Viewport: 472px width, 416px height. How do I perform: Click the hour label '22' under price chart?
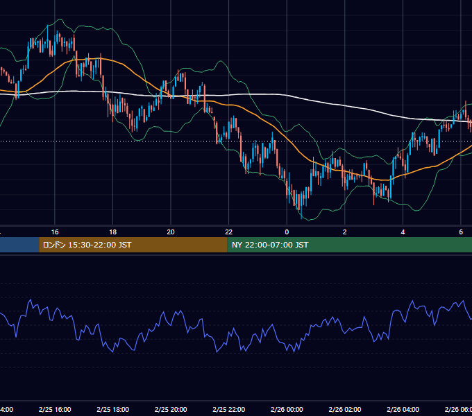click(x=229, y=232)
